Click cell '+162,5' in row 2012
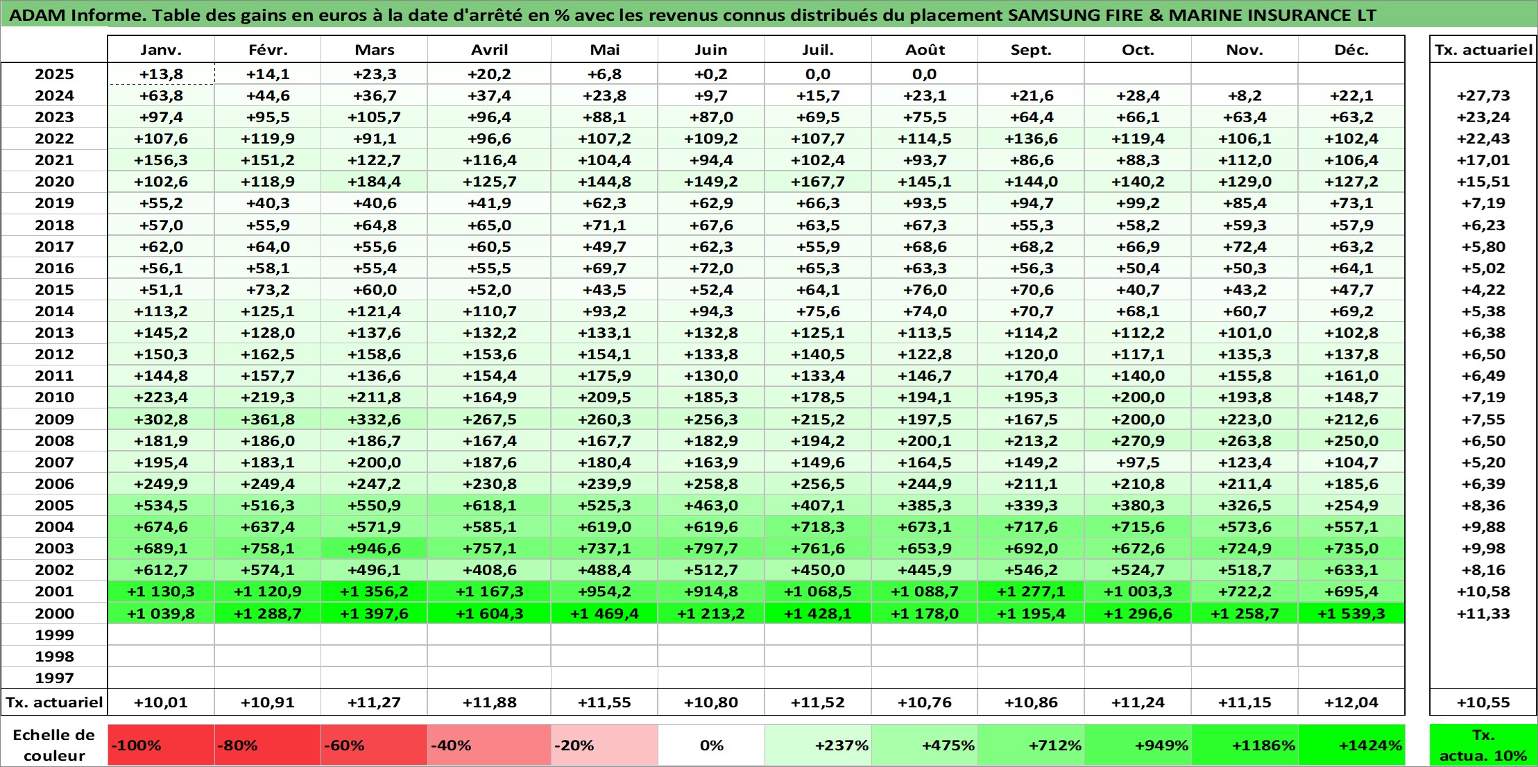Image resolution: width=1538 pixels, height=767 pixels. pyautogui.click(x=268, y=354)
